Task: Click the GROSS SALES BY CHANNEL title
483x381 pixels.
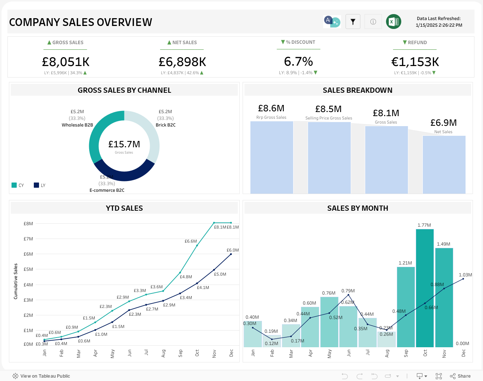Action: point(124,90)
